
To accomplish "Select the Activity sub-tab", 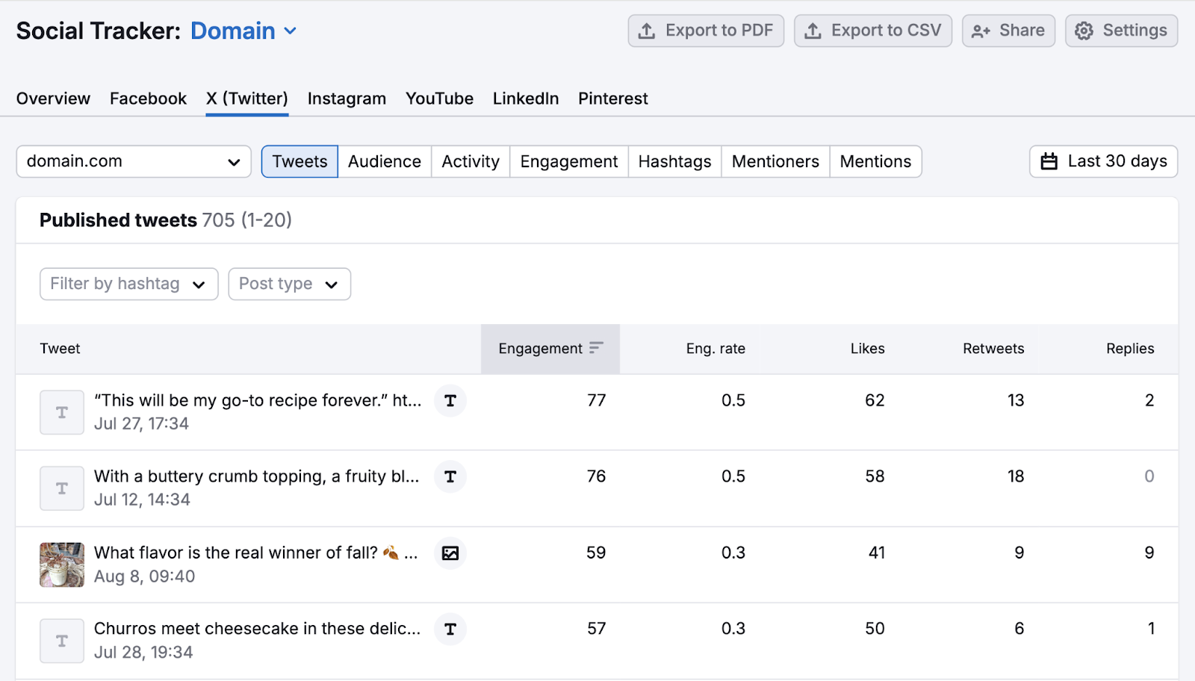I will [x=471, y=161].
